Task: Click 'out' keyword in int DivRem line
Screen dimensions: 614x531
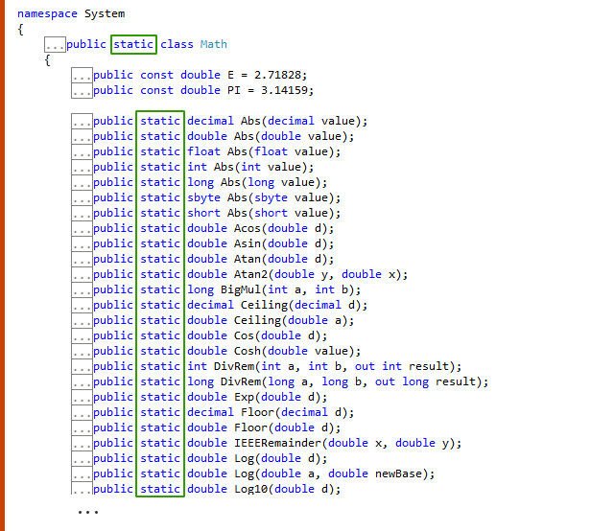Action: 365,367
